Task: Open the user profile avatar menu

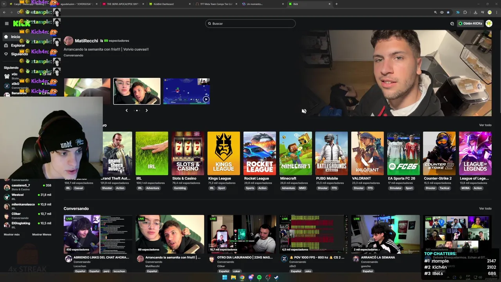Action: [489, 23]
